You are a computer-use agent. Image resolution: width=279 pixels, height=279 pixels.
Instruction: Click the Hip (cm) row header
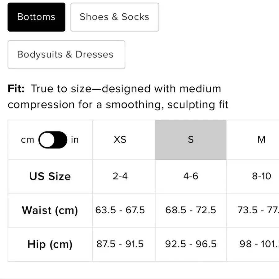coord(50,244)
